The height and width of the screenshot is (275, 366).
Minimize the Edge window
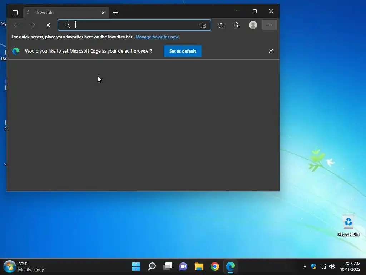click(238, 11)
